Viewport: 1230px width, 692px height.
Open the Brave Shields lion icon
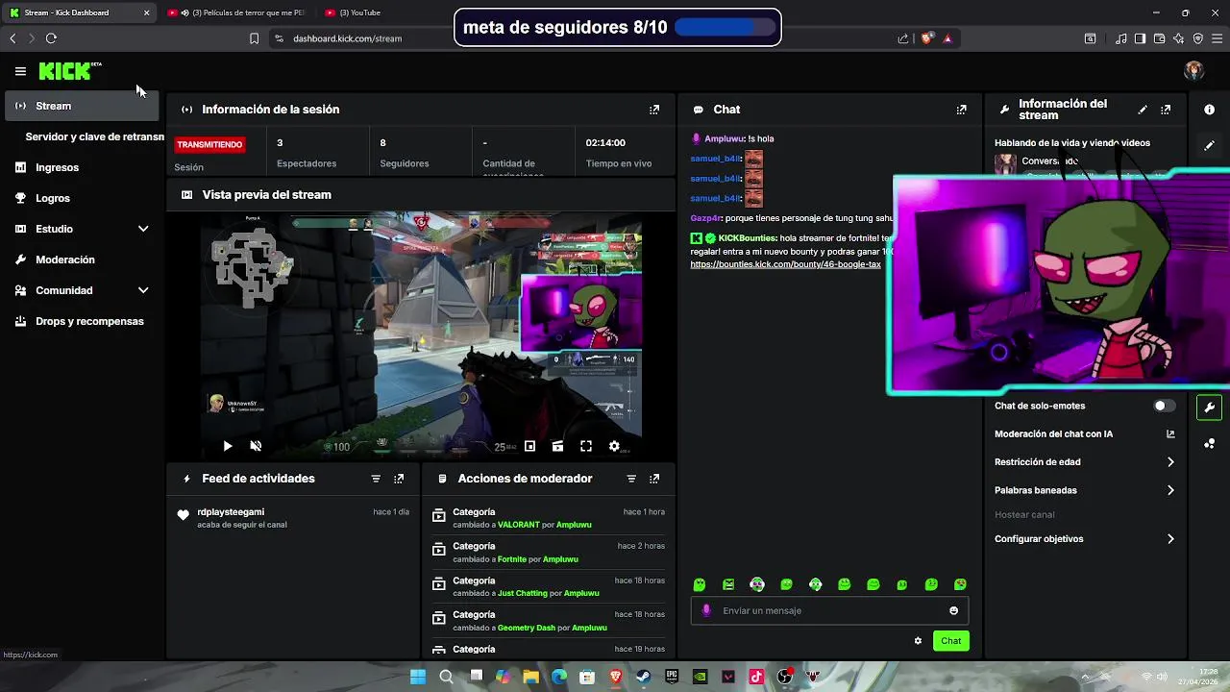pos(926,38)
